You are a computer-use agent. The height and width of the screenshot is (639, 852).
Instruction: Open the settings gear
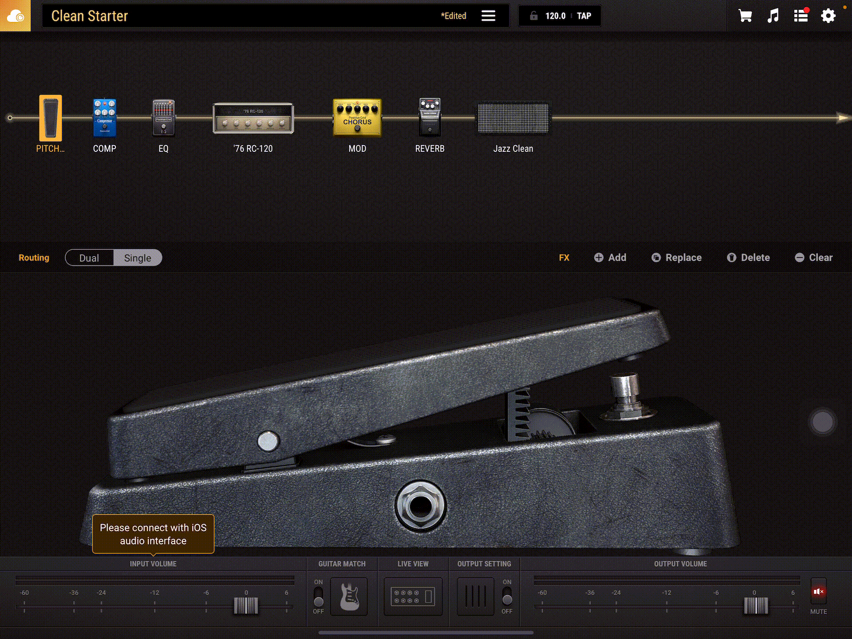(x=828, y=16)
